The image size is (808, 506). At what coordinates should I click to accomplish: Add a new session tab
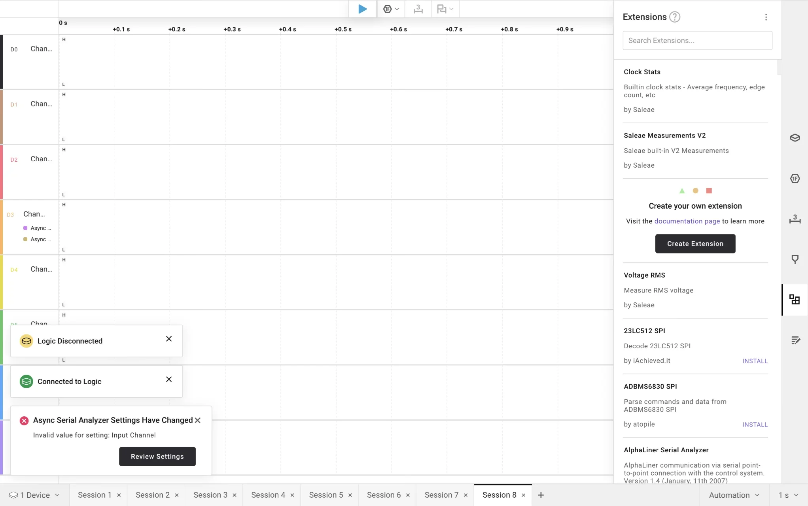[541, 495]
